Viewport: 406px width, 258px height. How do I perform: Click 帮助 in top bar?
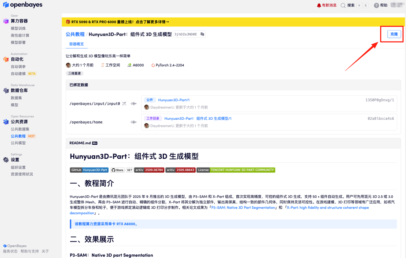[x=384, y=5]
